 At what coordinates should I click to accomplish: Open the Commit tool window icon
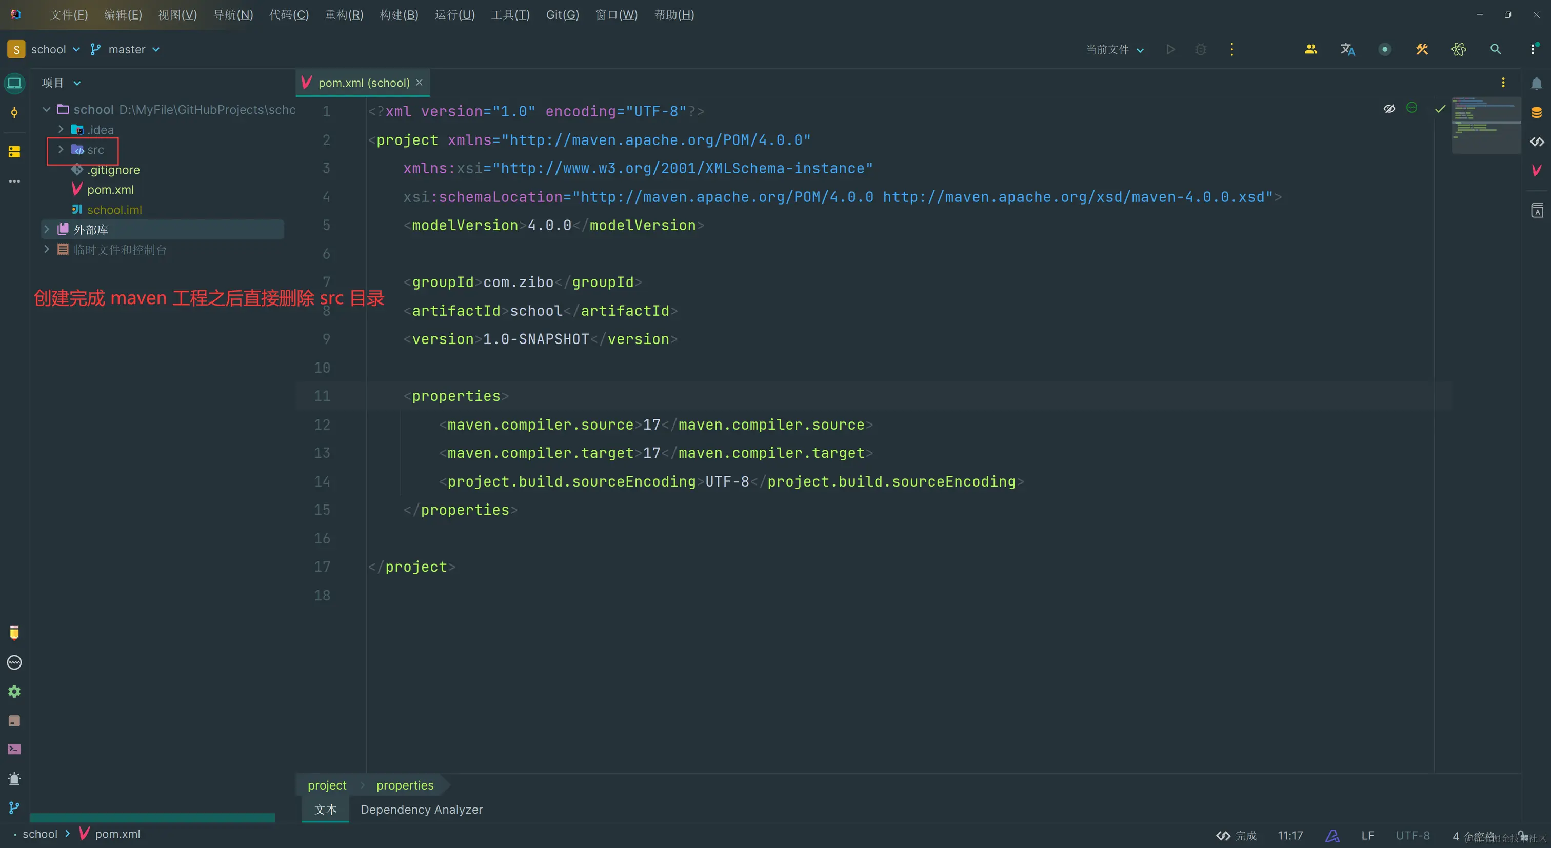(14, 113)
